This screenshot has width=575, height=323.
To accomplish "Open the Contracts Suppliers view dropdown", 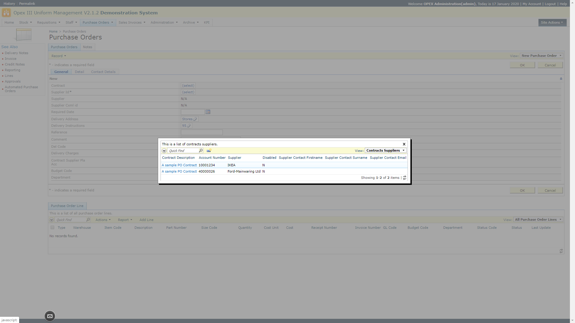I will pos(385,151).
